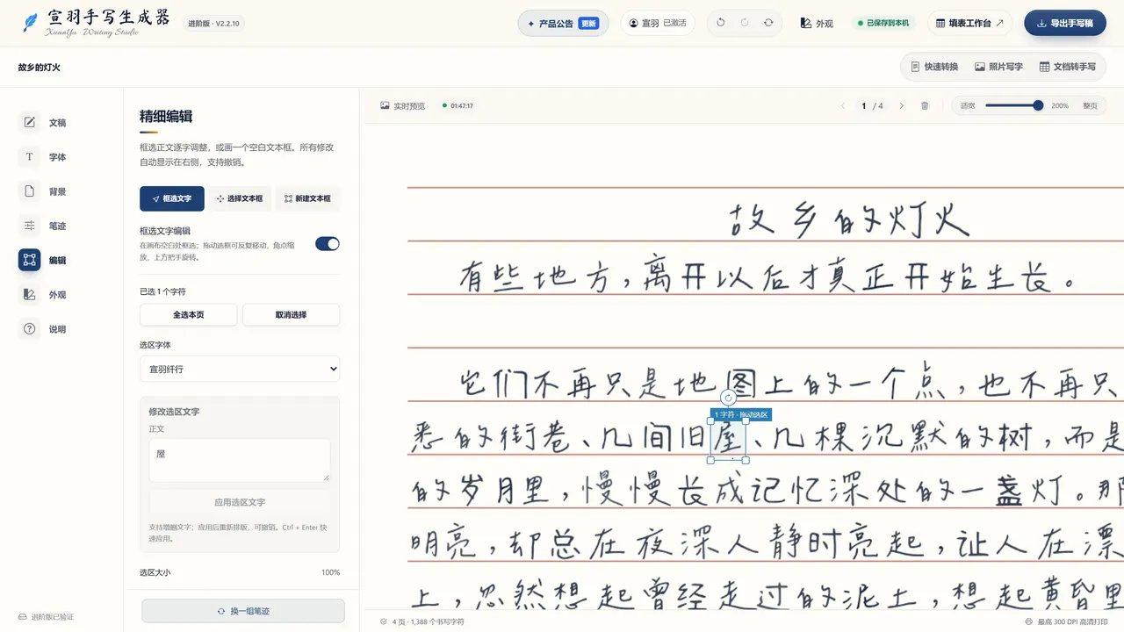
Task: Click the page number field showing 1
Action: (864, 106)
